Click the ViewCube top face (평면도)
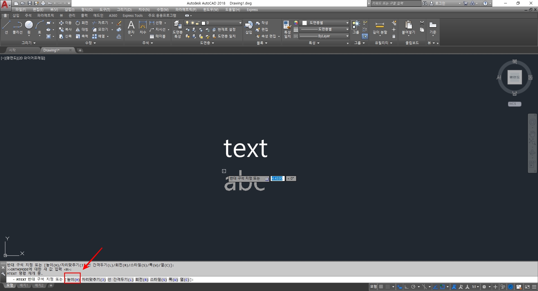 515,77
